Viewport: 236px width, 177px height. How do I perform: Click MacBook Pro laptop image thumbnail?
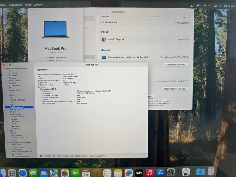tap(55, 30)
